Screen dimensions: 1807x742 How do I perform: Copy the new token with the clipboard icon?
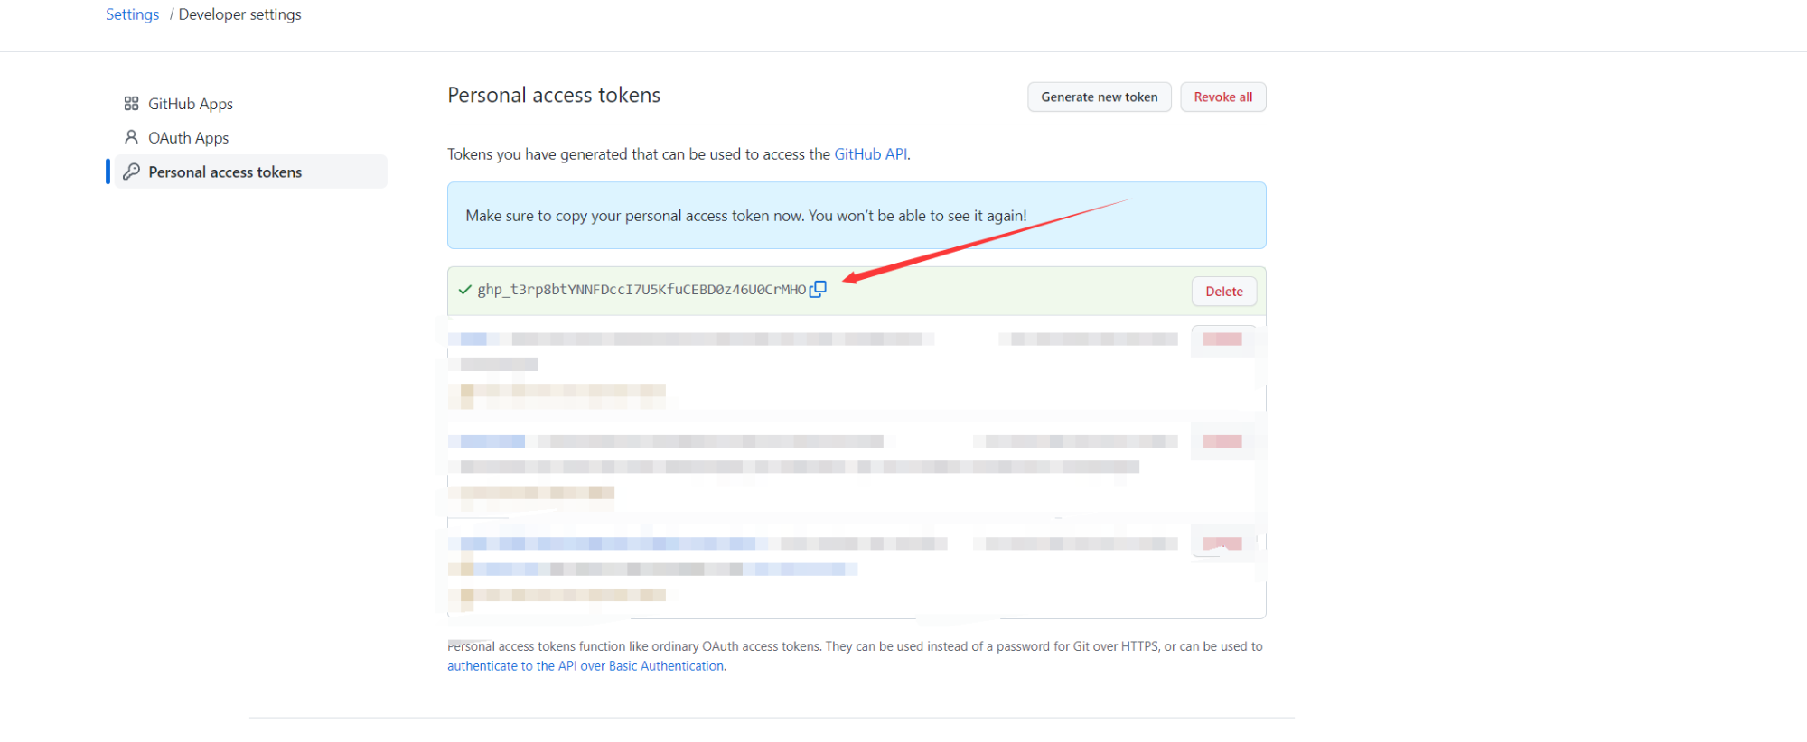pyautogui.click(x=818, y=289)
